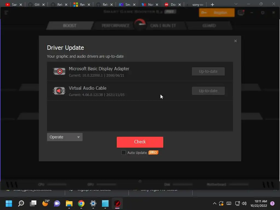280x210 pixels.
Task: Click Up-to-date button for Virtual Audio Cable
Action: pos(208,91)
